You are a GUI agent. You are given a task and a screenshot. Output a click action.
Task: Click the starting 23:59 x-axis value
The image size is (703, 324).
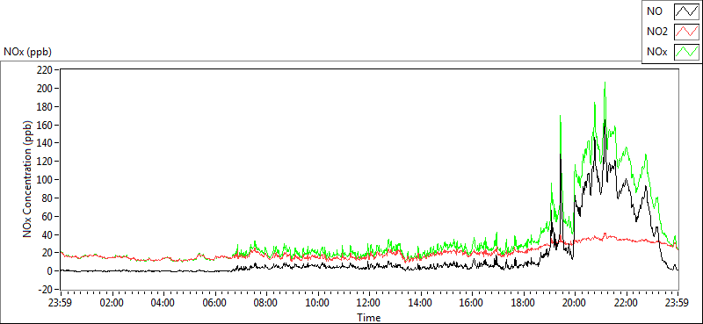[x=61, y=302]
